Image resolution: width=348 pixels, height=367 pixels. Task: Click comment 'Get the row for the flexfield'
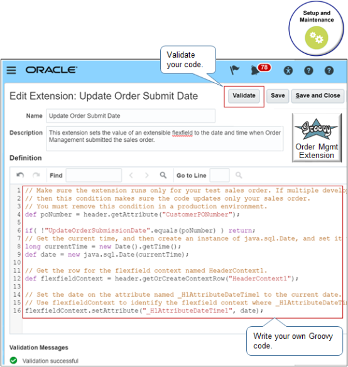146,270
